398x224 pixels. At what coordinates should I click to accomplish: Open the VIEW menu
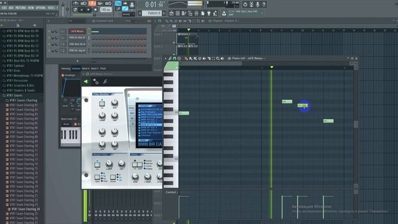(x=30, y=8)
